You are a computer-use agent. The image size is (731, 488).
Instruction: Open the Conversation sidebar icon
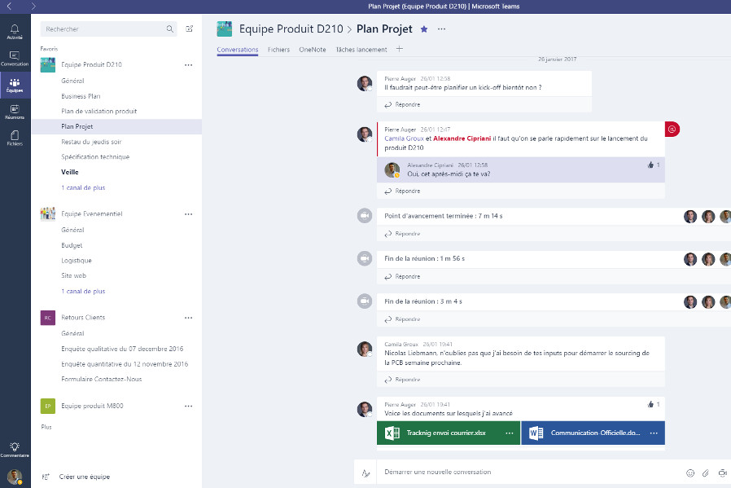(x=15, y=59)
